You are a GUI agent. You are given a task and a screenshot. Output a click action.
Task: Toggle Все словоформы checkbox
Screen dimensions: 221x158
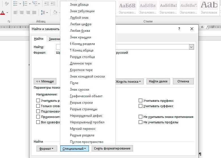click(x=38, y=122)
